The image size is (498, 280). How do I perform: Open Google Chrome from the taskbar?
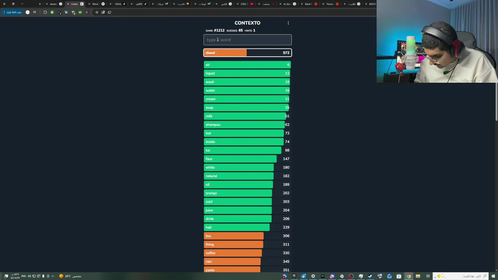(409, 276)
